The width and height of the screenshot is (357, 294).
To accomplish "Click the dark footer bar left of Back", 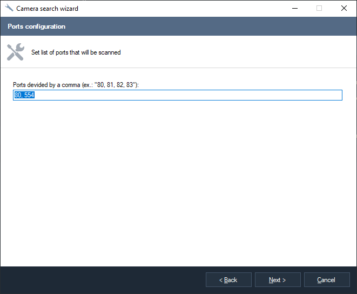I will click(103, 280).
